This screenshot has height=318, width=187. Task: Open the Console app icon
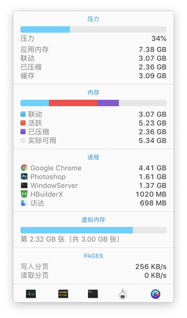point(63,294)
